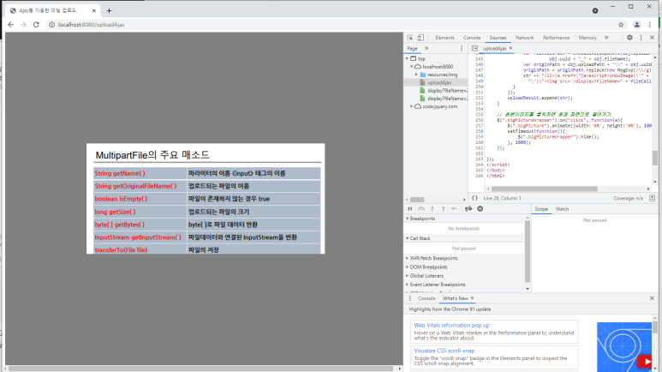662x372 pixels.
Task: Collapse the Call Stack section
Action: [x=418, y=238]
